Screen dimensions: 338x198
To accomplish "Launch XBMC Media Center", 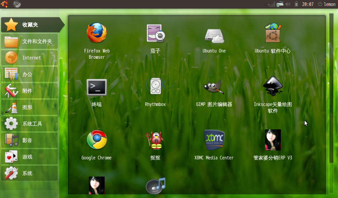I will coord(214,140).
